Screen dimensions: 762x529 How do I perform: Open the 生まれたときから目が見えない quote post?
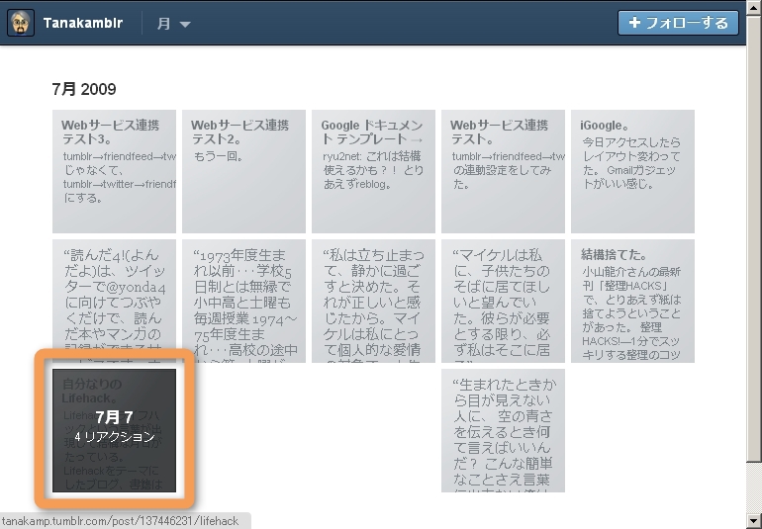click(x=503, y=430)
